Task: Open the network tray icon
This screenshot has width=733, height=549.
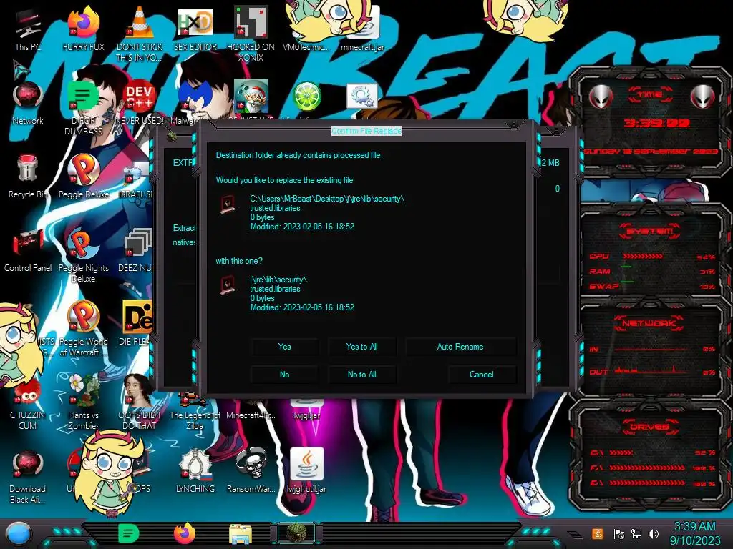Action: tap(636, 533)
